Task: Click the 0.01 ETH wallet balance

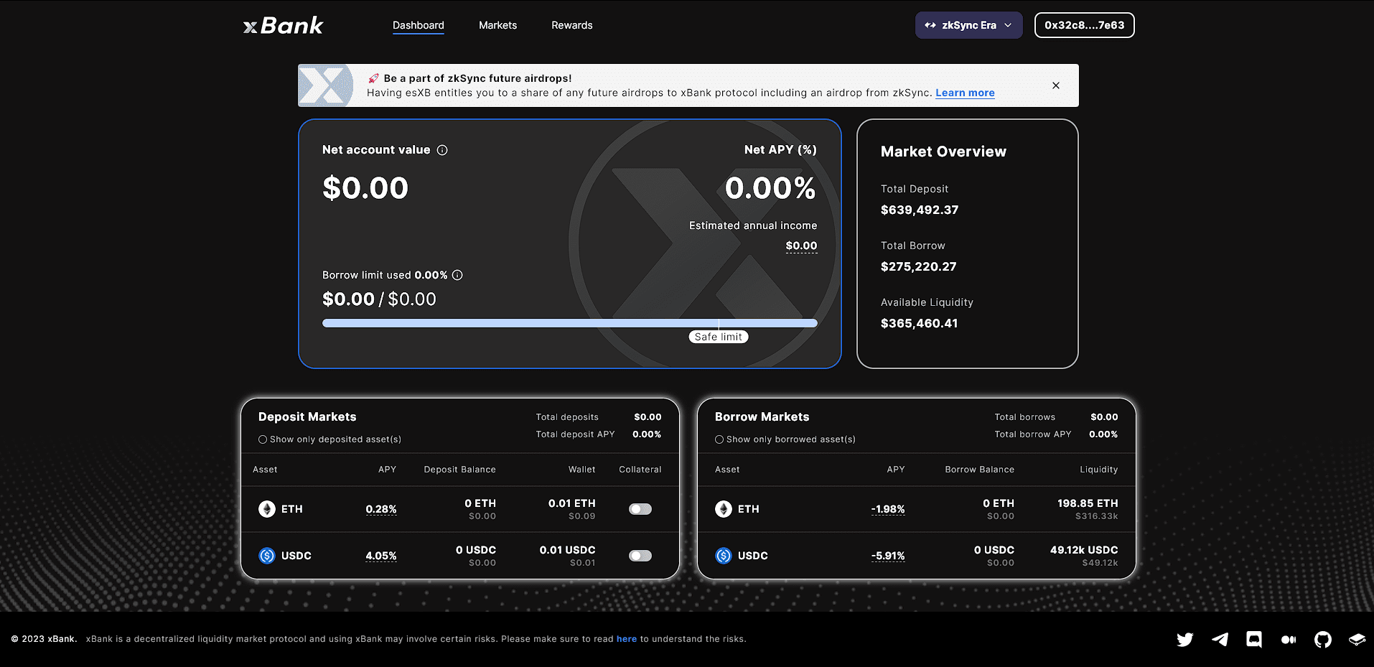Action: (572, 503)
